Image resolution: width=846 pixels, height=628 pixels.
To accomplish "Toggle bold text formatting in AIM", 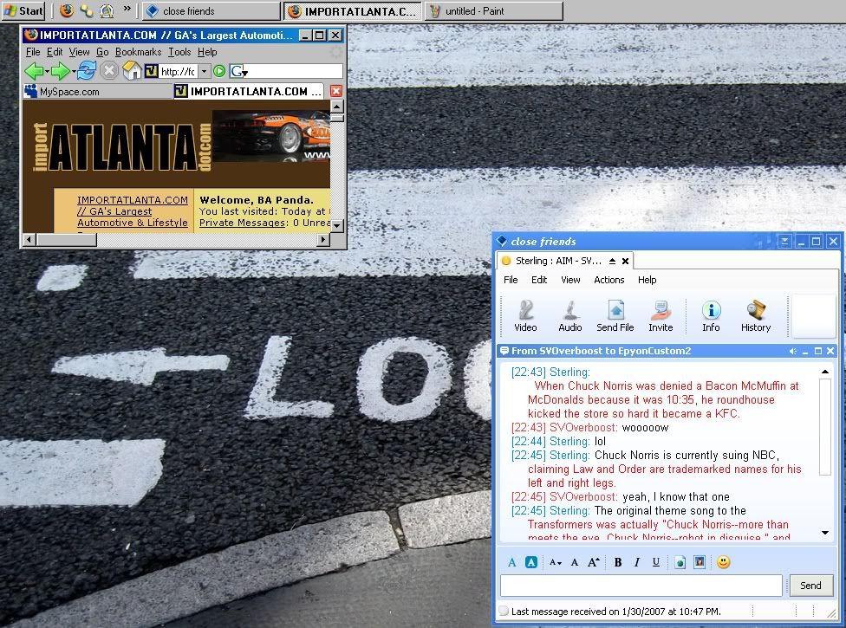I will coord(618,562).
